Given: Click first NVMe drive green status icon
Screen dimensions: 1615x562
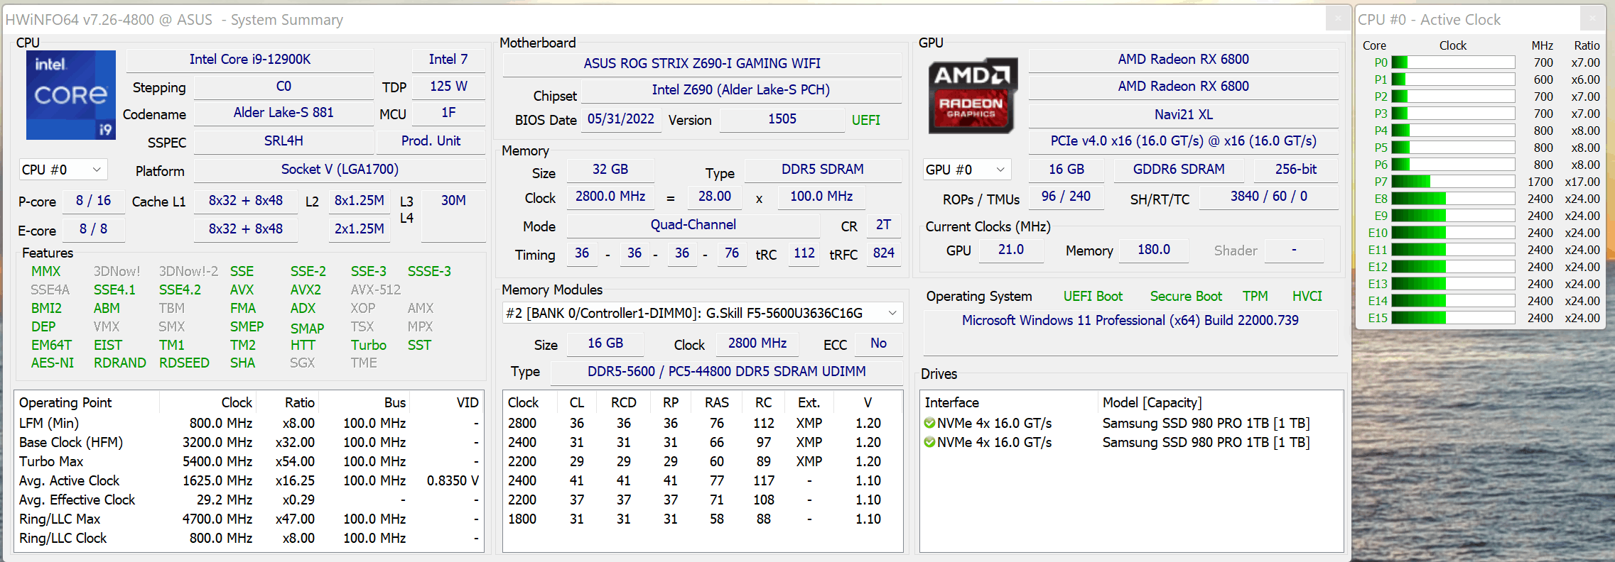Looking at the screenshot, I should point(929,423).
